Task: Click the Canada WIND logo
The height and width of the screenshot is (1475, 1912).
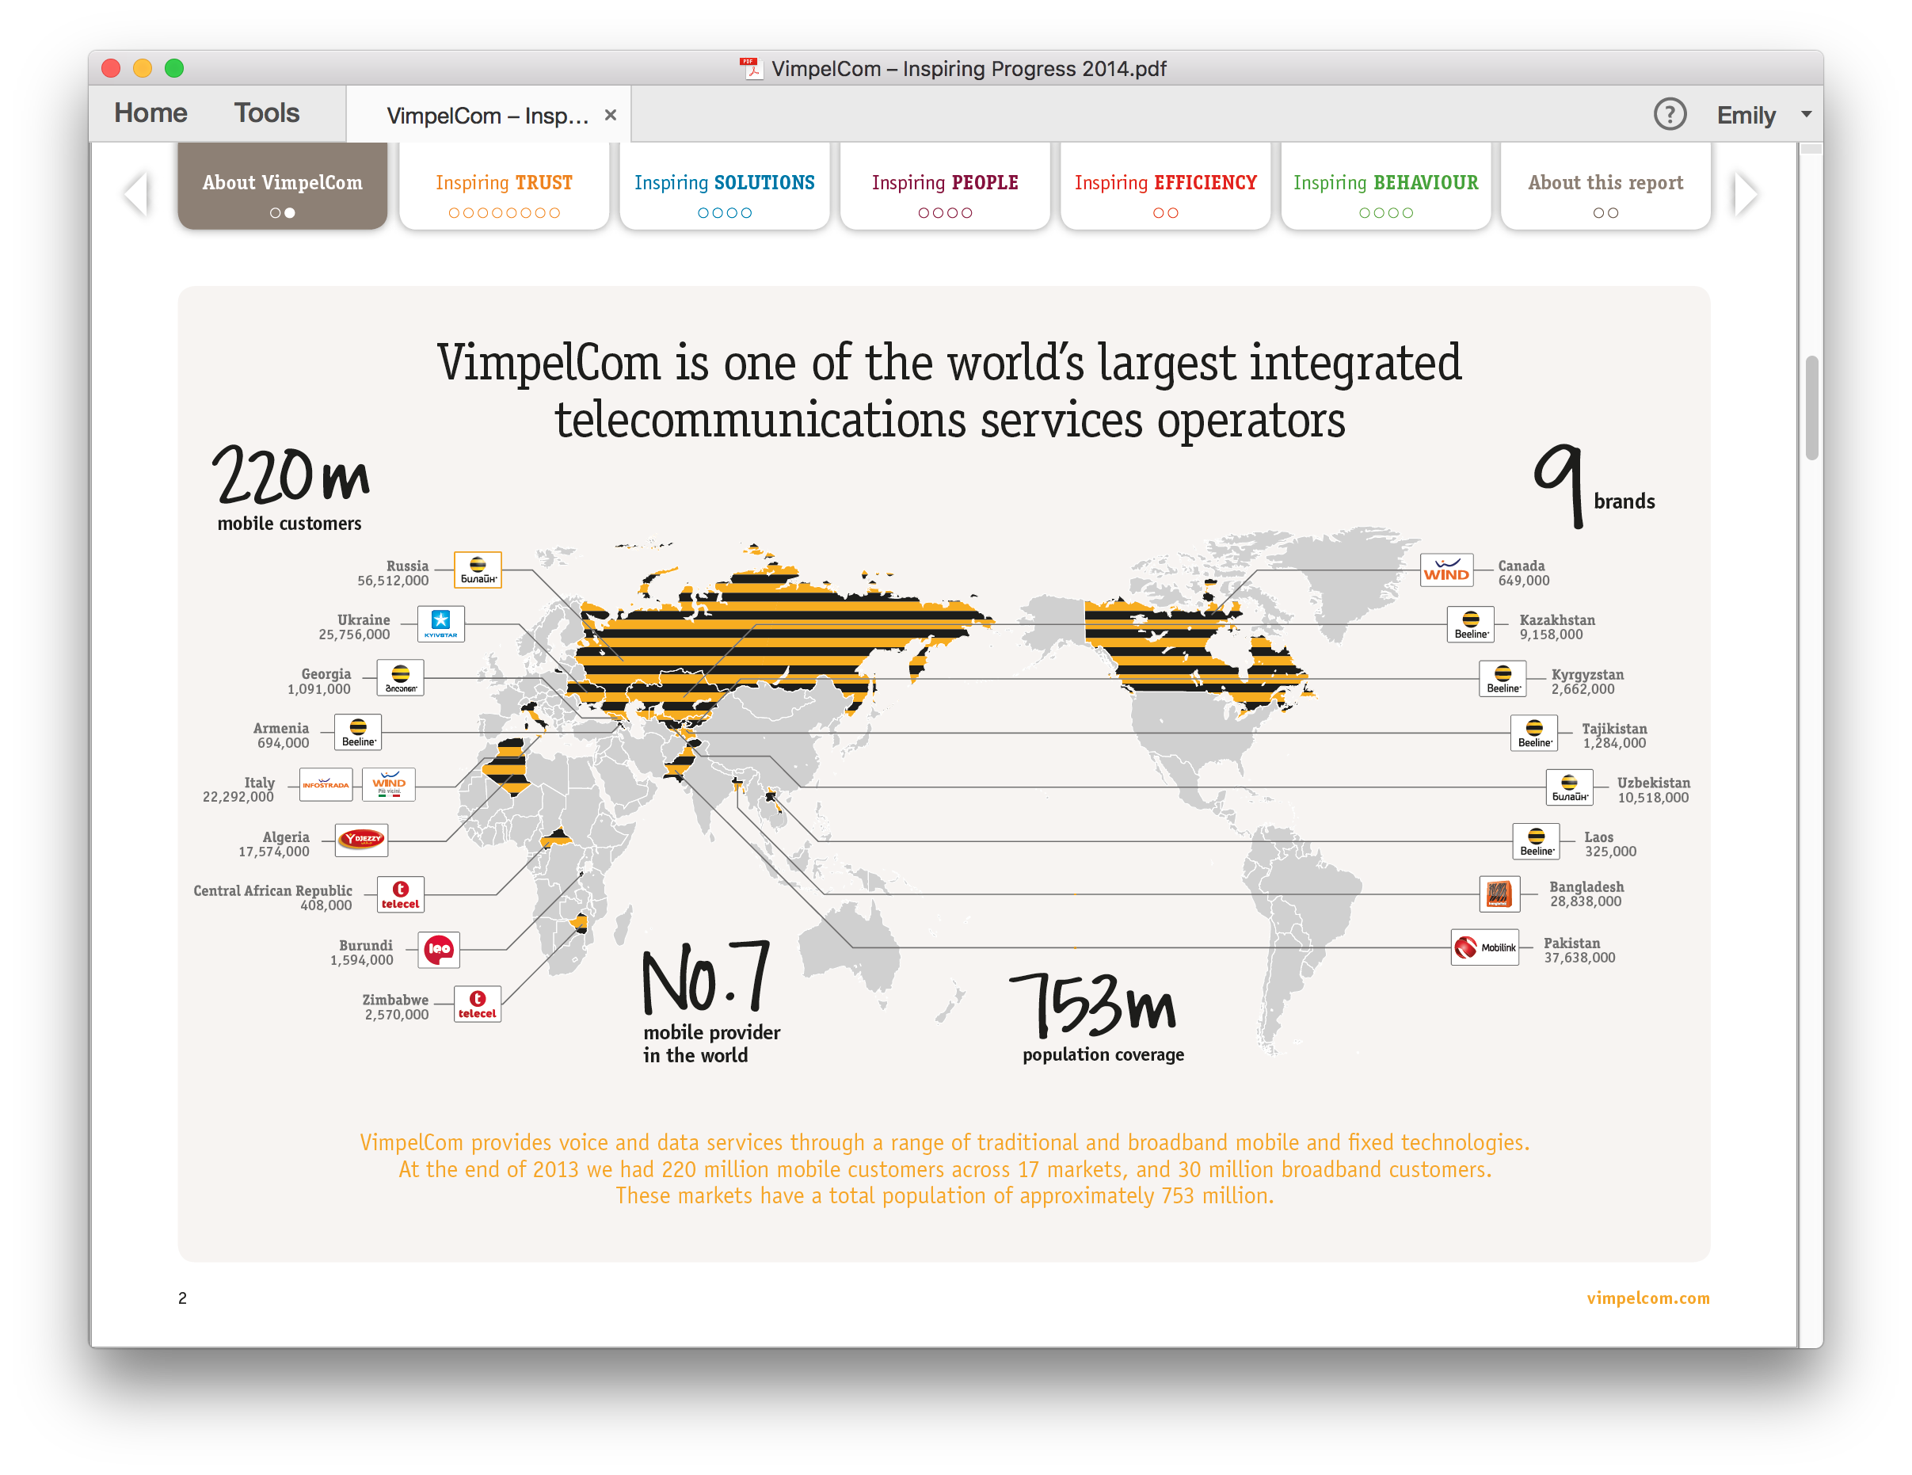Action: (1446, 570)
